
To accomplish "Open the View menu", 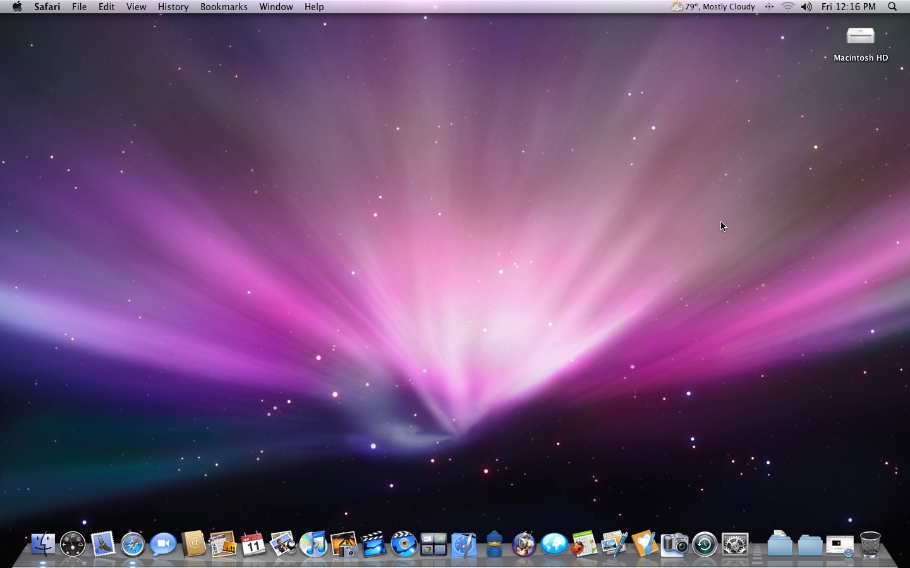I will 136,7.
